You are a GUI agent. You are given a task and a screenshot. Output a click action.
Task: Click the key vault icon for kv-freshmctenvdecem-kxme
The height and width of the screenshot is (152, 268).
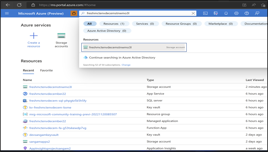click(25, 107)
